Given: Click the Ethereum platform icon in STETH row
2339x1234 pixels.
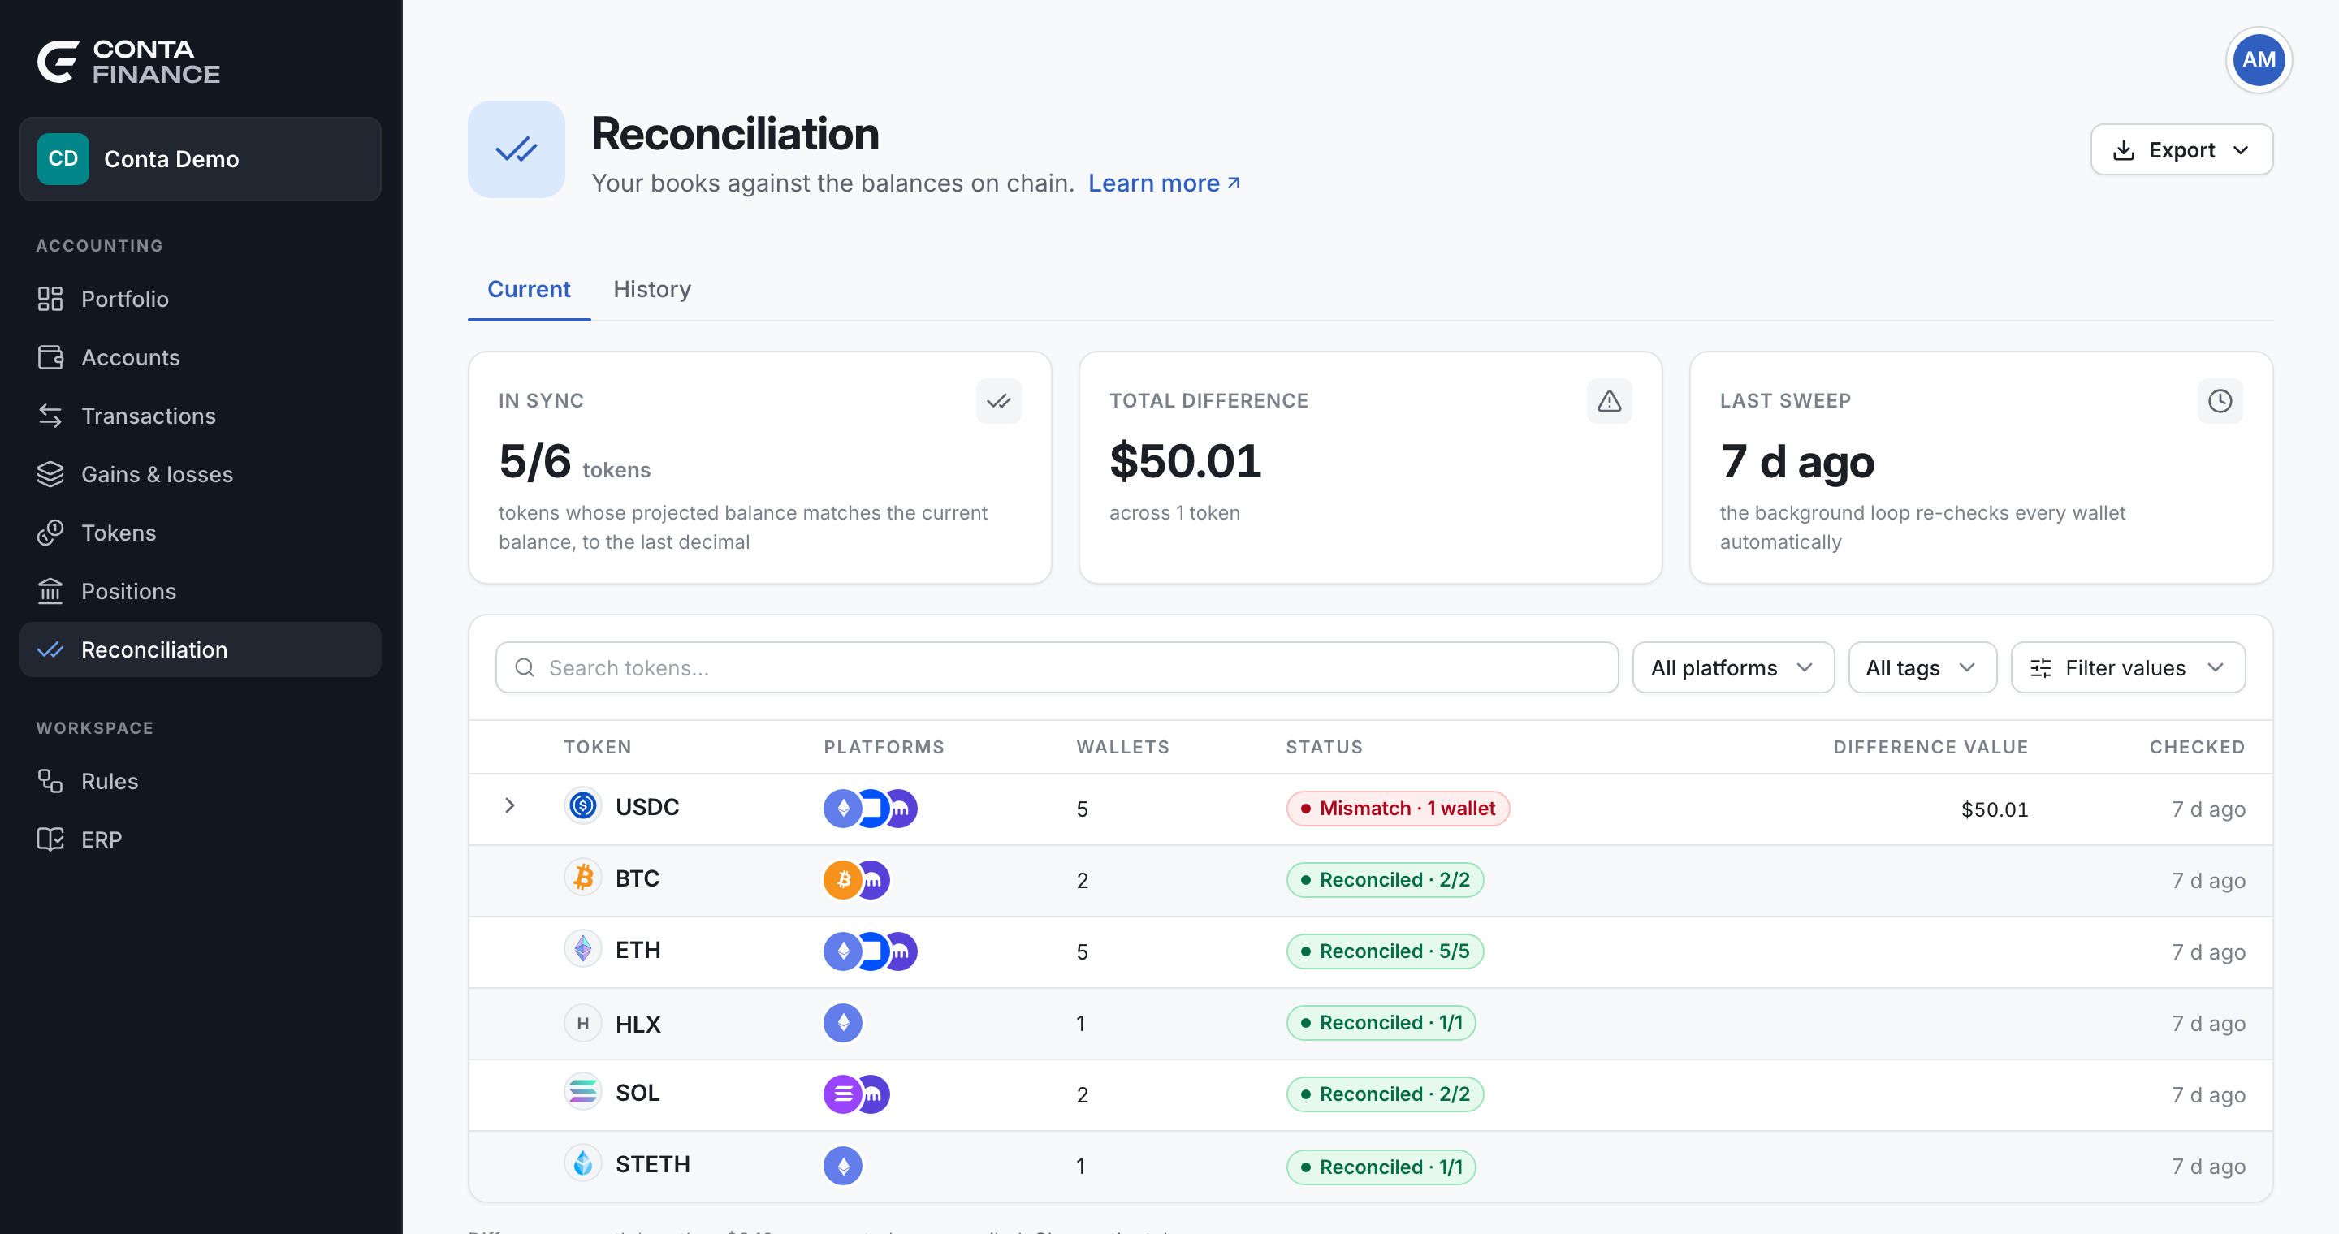Looking at the screenshot, I should coord(843,1166).
